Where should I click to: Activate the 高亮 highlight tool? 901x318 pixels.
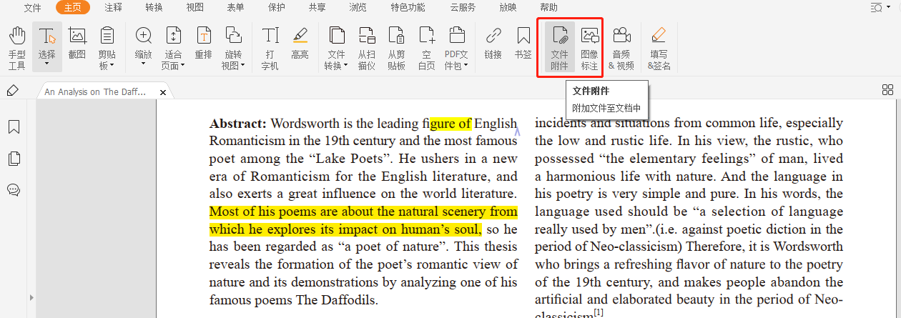300,43
